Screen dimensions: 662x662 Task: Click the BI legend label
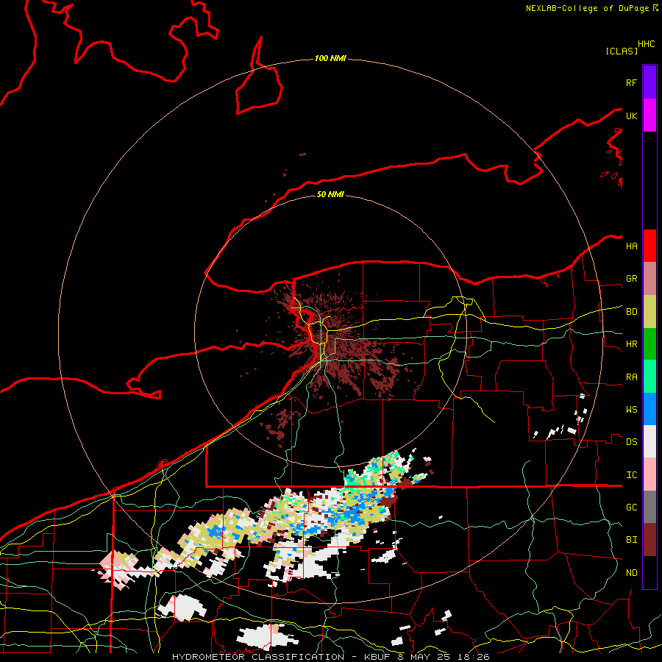[631, 540]
